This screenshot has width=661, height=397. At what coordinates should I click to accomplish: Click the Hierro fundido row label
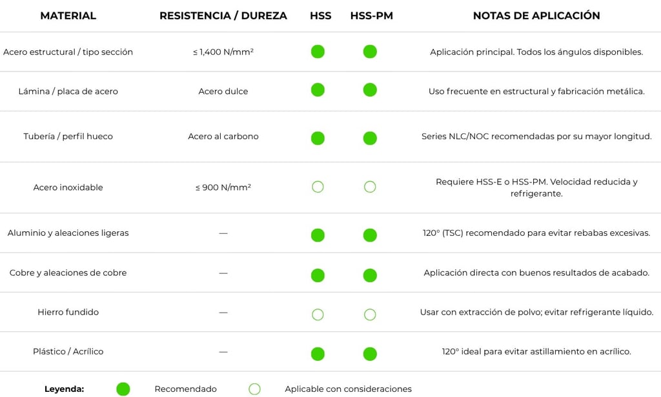coord(68,312)
